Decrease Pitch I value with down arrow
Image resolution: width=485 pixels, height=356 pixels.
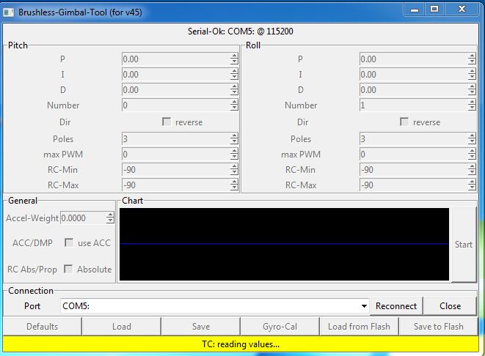click(234, 77)
